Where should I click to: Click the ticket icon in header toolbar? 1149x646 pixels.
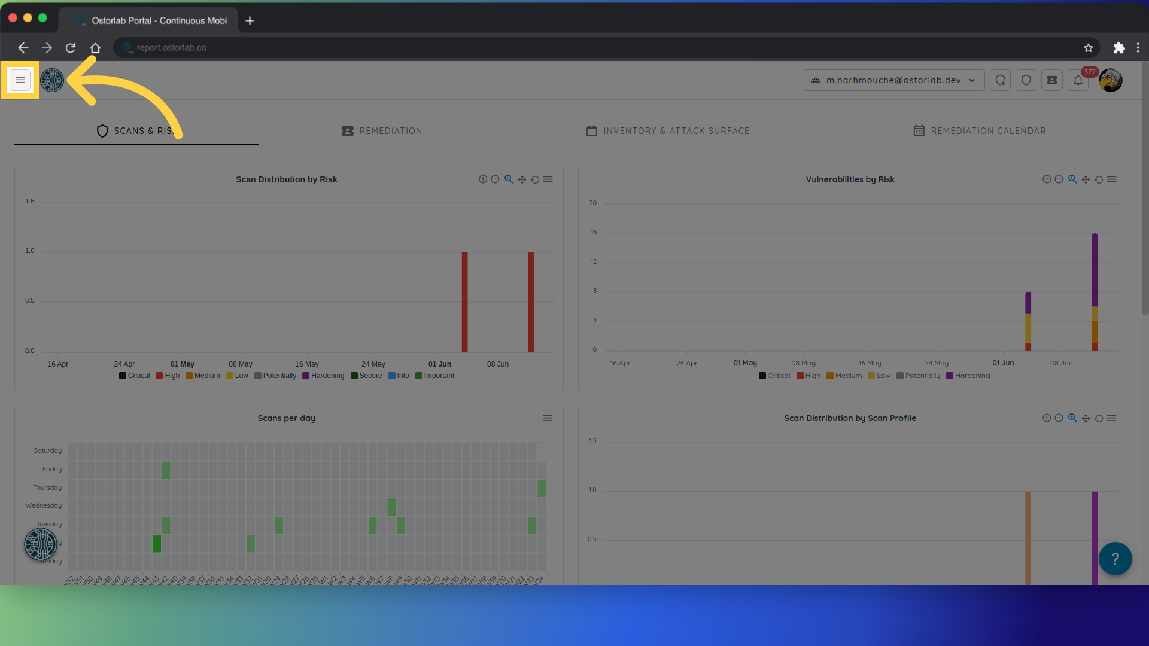pyautogui.click(x=1051, y=80)
